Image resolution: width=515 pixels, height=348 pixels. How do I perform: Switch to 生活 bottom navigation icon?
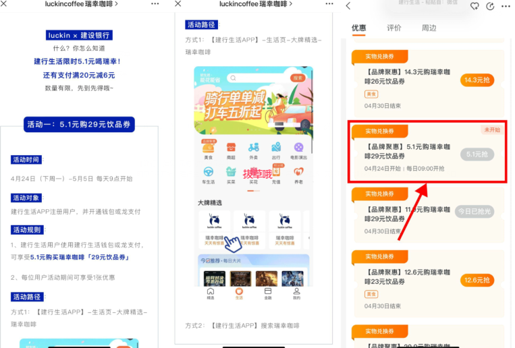[239, 291]
